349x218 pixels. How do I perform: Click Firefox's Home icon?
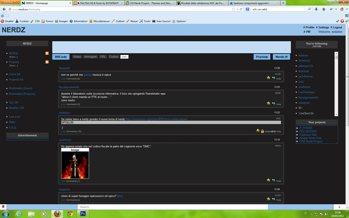(323, 9)
